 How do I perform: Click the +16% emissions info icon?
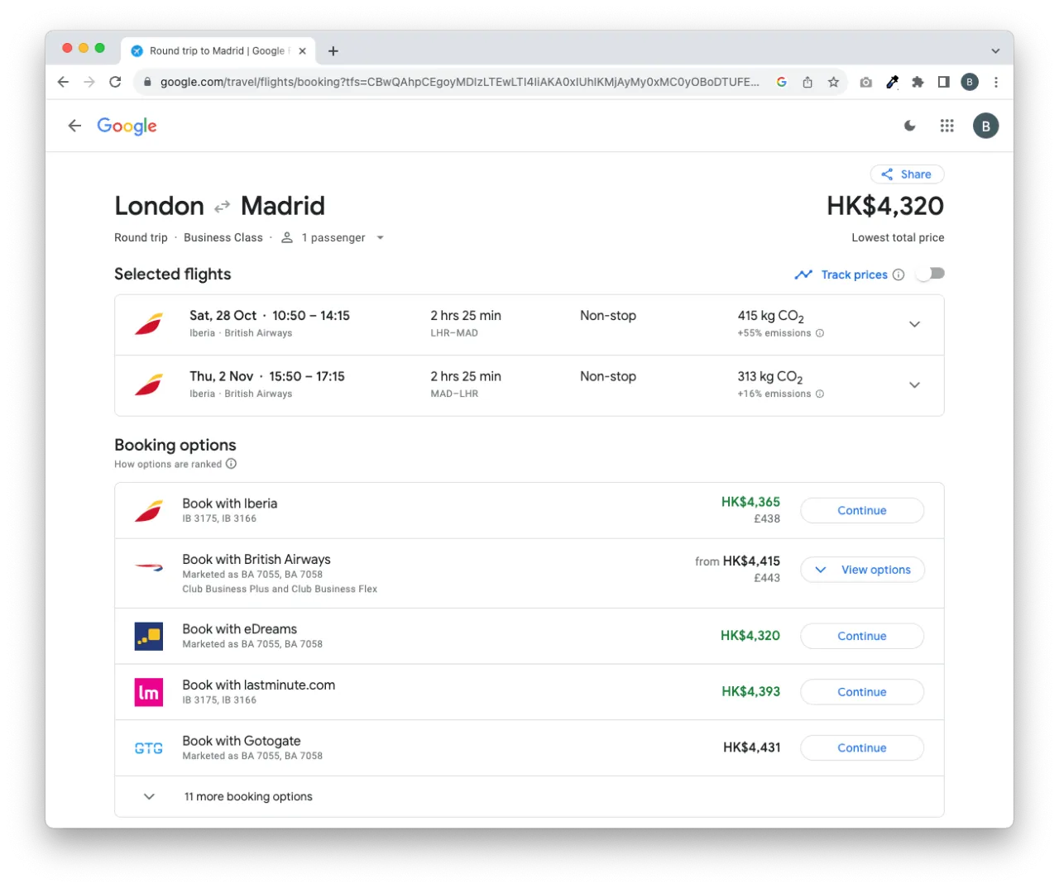tap(820, 394)
